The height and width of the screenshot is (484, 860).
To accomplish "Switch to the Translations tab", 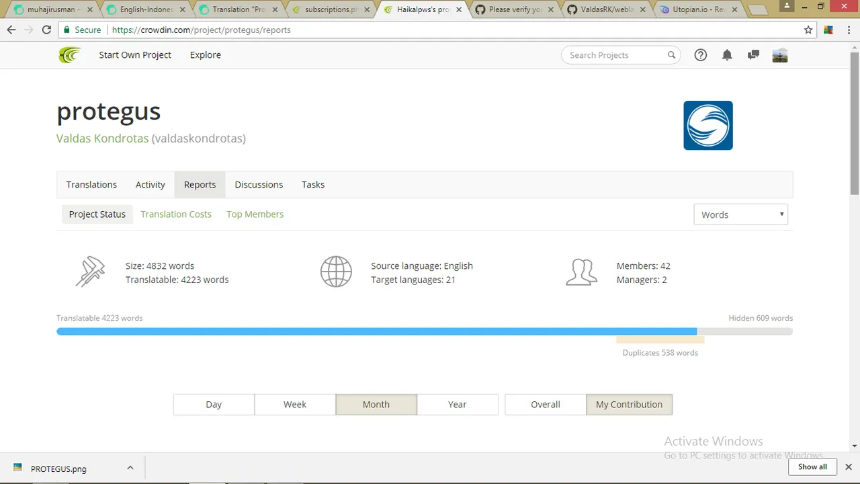I will click(x=91, y=184).
